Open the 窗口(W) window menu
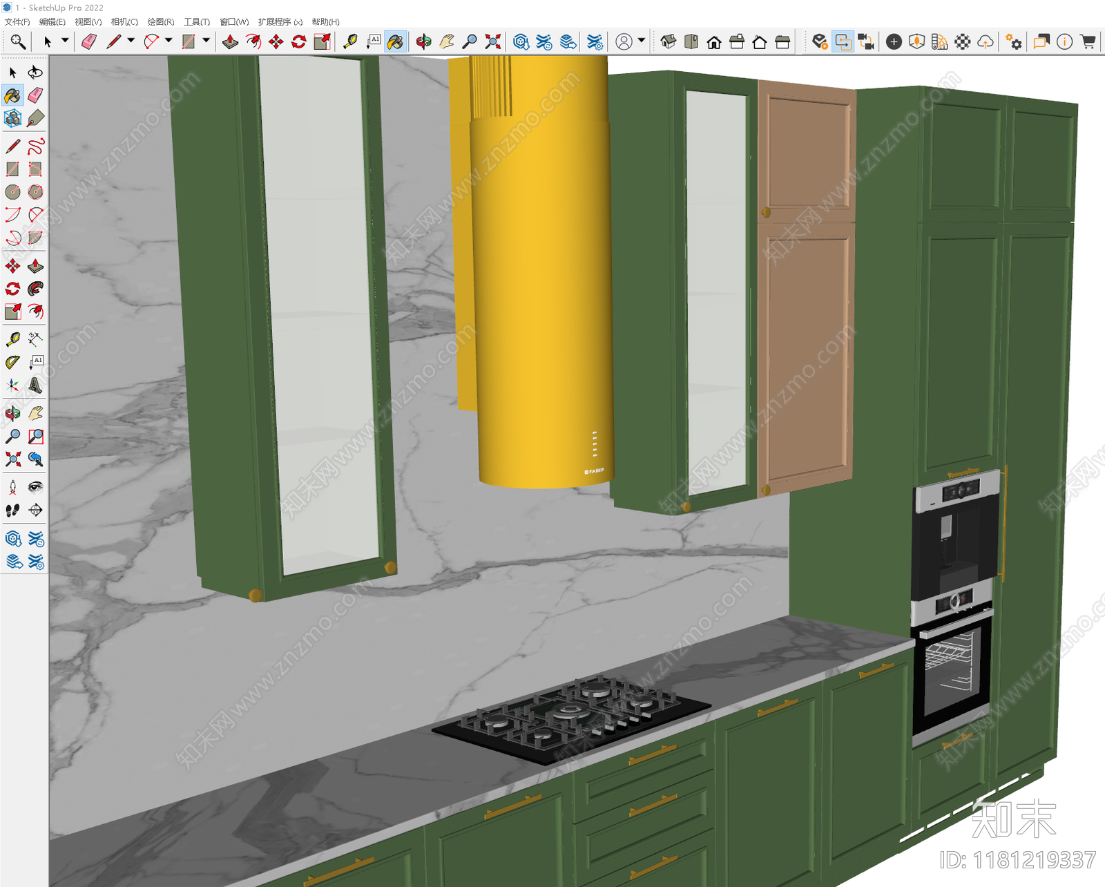Screen dimensions: 1105x887 pos(234,22)
